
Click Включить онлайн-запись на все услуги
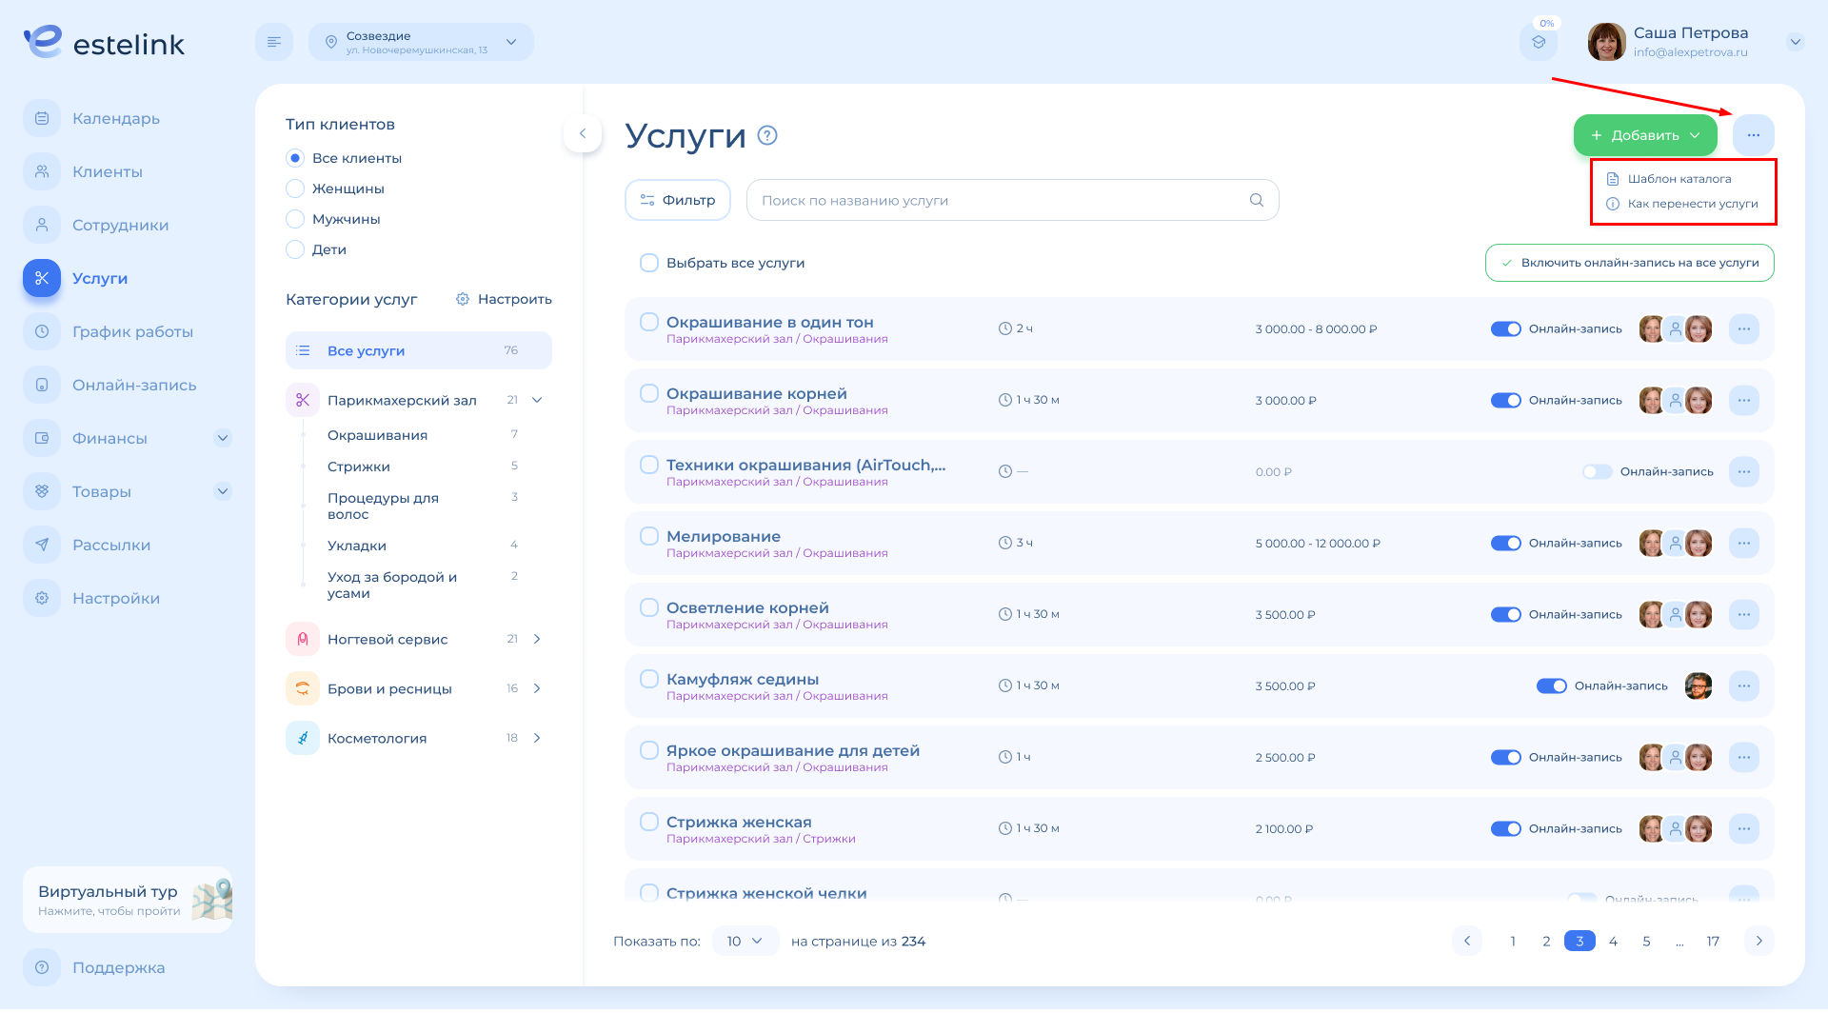(1629, 263)
